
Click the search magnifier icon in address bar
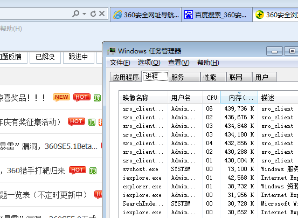pos(75,13)
